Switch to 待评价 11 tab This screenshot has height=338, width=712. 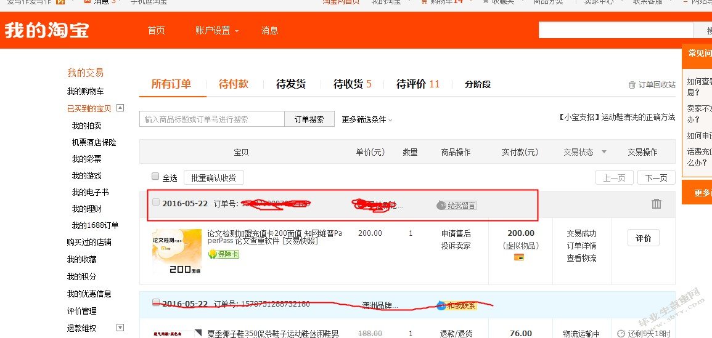418,84
